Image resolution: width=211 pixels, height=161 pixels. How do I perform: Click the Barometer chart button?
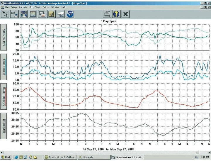tap(4, 126)
